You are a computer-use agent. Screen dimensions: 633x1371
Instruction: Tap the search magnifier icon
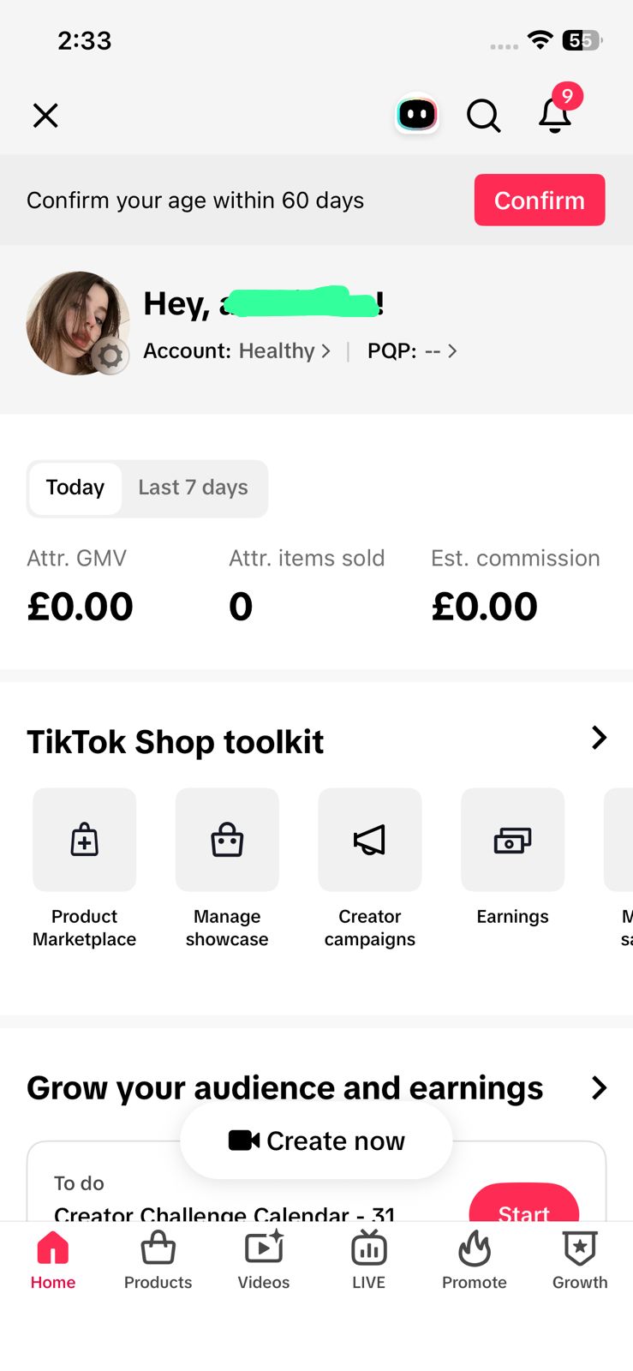pos(484,115)
